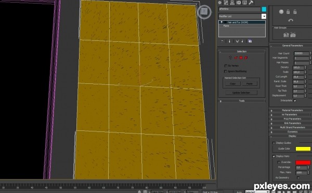Switch to the Motion panel tab
The height and width of the screenshot is (193, 312).
point(239,3)
